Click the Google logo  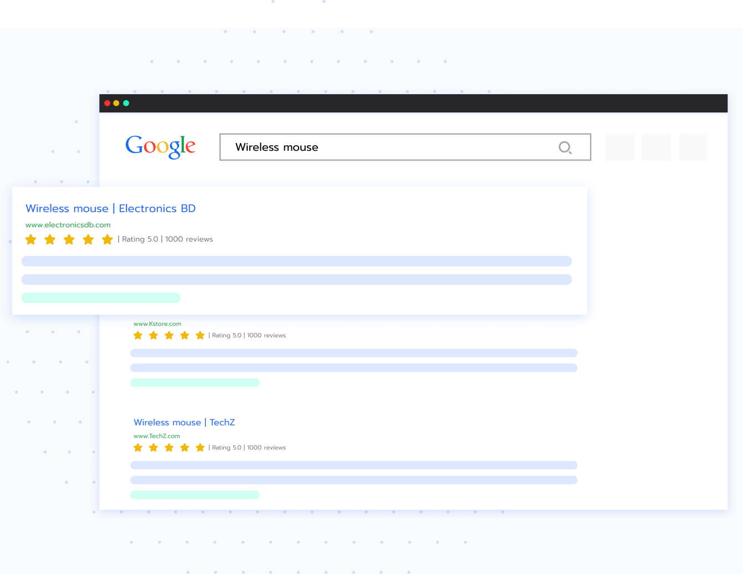(x=161, y=147)
